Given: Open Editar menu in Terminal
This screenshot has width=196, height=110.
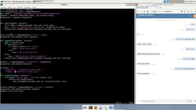Looking at the screenshot, I should coord(9,7).
